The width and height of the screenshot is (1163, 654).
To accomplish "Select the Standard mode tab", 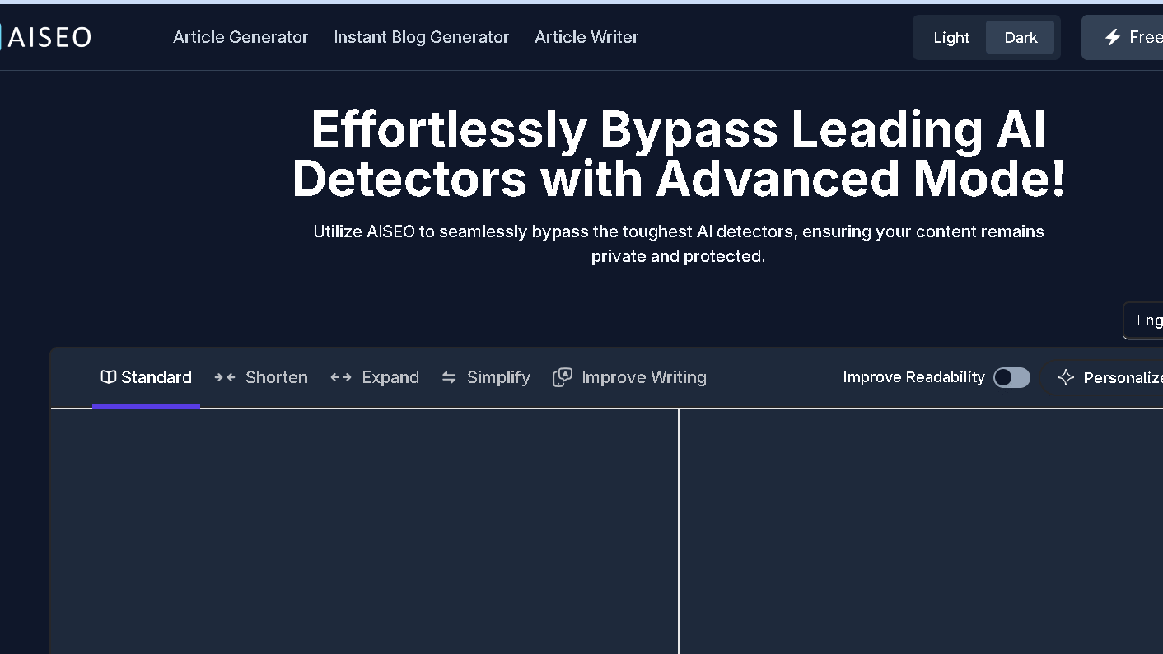I will point(146,377).
